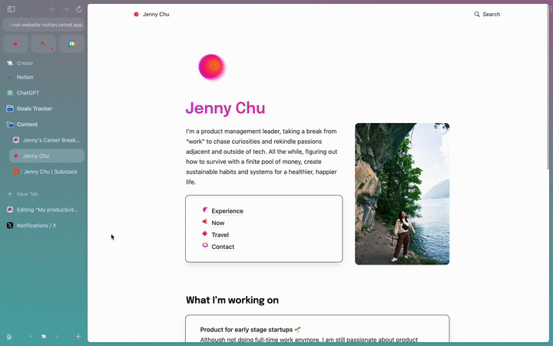Click the ChatGPT favicon icon
Image resolution: width=553 pixels, height=346 pixels.
coord(10,93)
